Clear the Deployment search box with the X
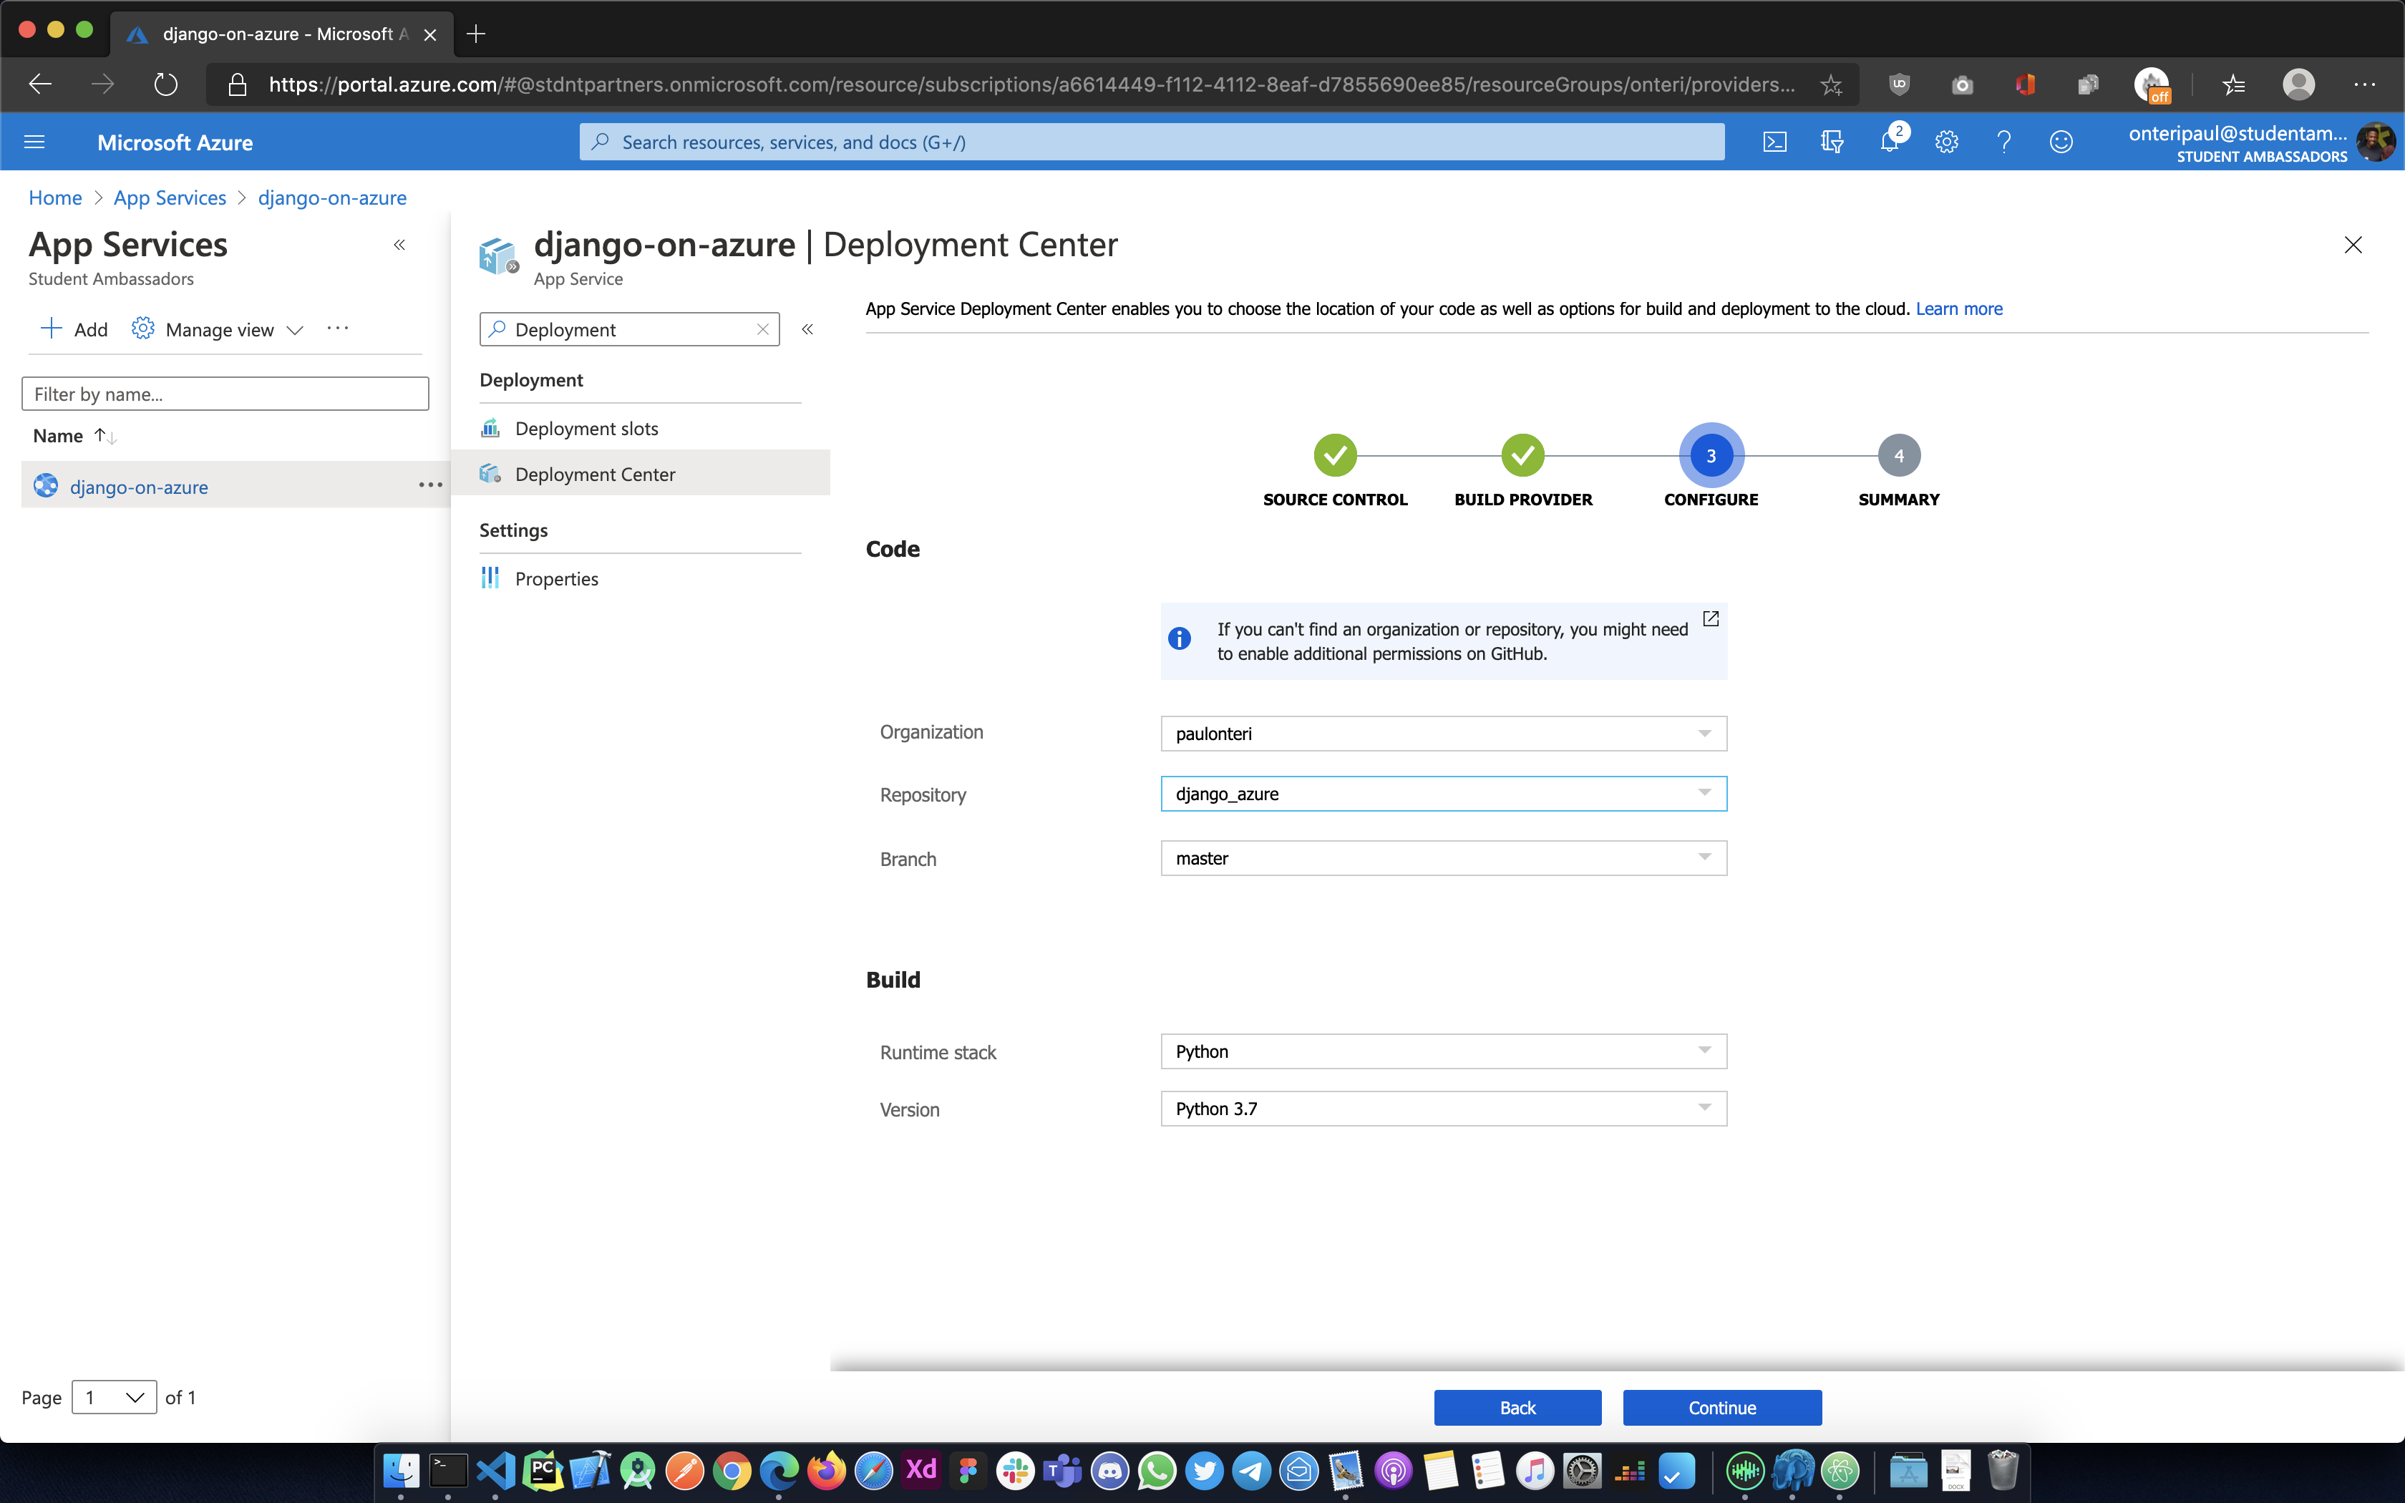 coord(762,329)
